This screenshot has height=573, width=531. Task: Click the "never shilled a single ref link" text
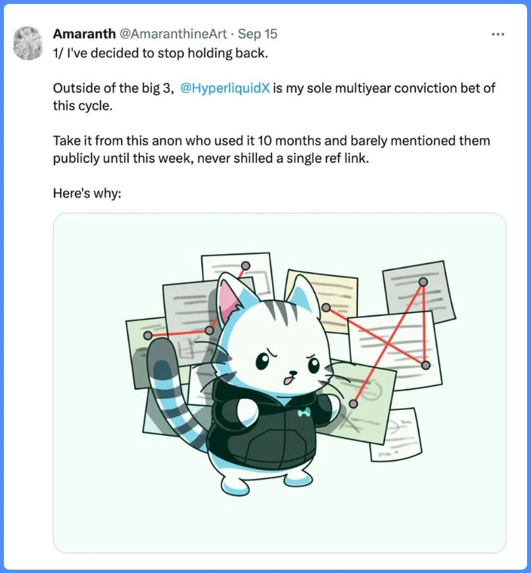pos(283,158)
